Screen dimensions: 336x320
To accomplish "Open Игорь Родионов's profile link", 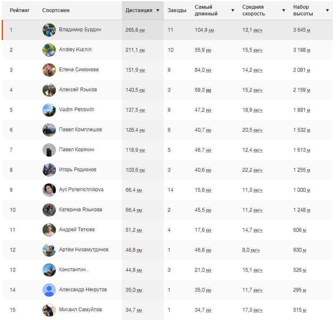I will point(78,170).
